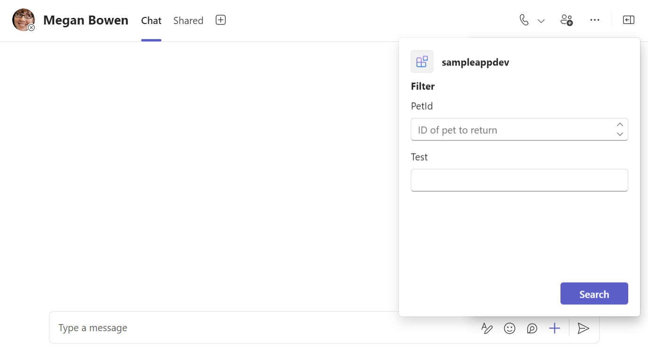This screenshot has width=648, height=358.
Task: Open more chat options
Action: tap(594, 20)
